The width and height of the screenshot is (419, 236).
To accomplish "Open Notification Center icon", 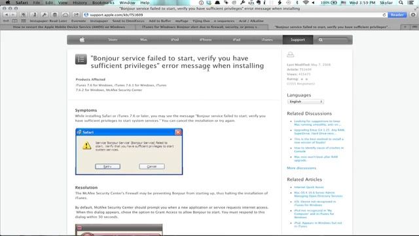I will coord(410,3).
